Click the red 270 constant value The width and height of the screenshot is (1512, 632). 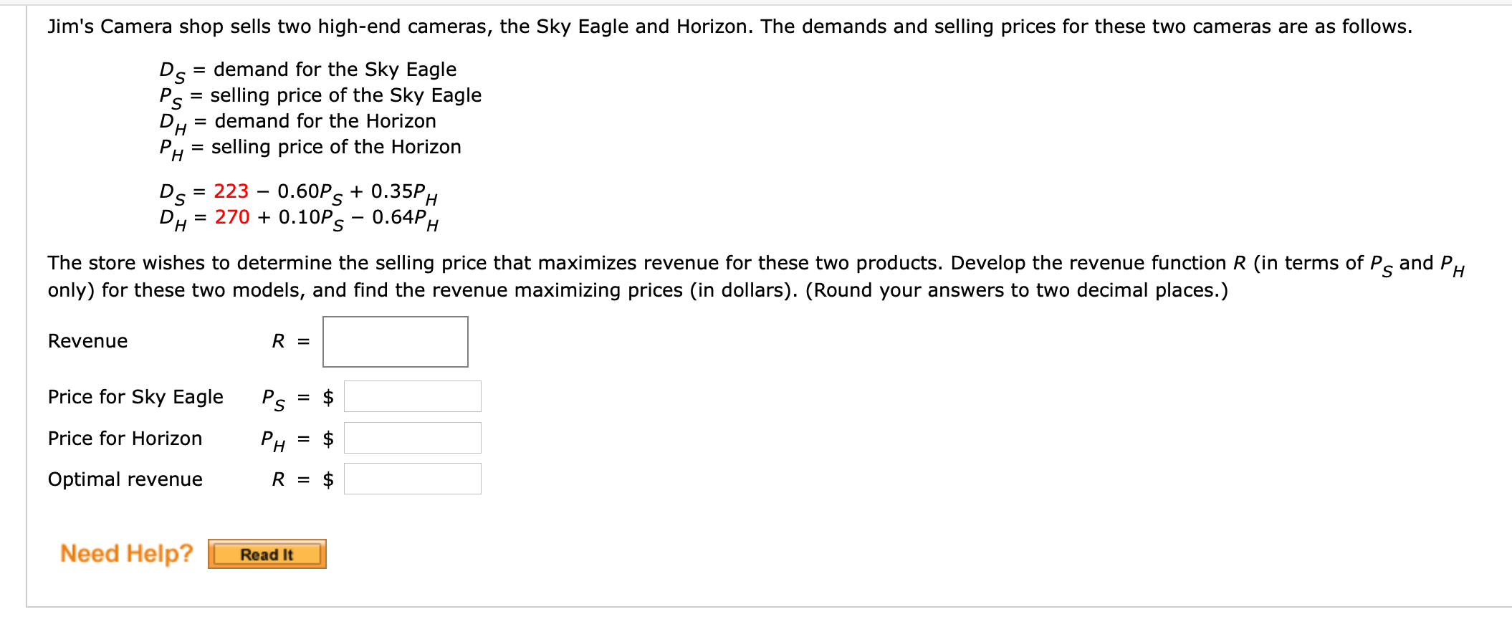click(232, 217)
